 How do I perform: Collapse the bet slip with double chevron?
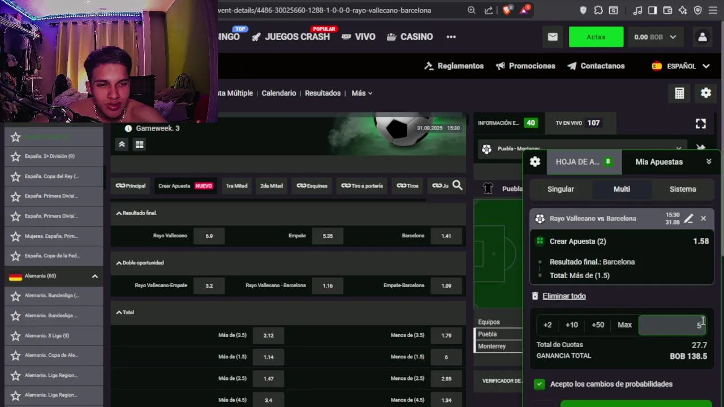[x=709, y=162]
